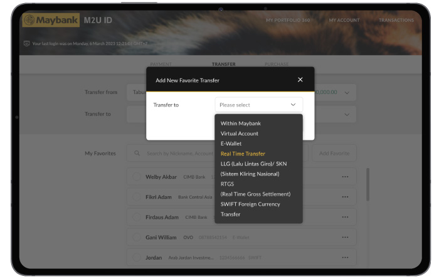
Task: Open more options for Fikri Adam
Action: [x=345, y=197]
